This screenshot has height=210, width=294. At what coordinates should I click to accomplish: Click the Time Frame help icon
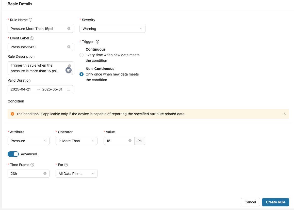[x=32, y=165]
